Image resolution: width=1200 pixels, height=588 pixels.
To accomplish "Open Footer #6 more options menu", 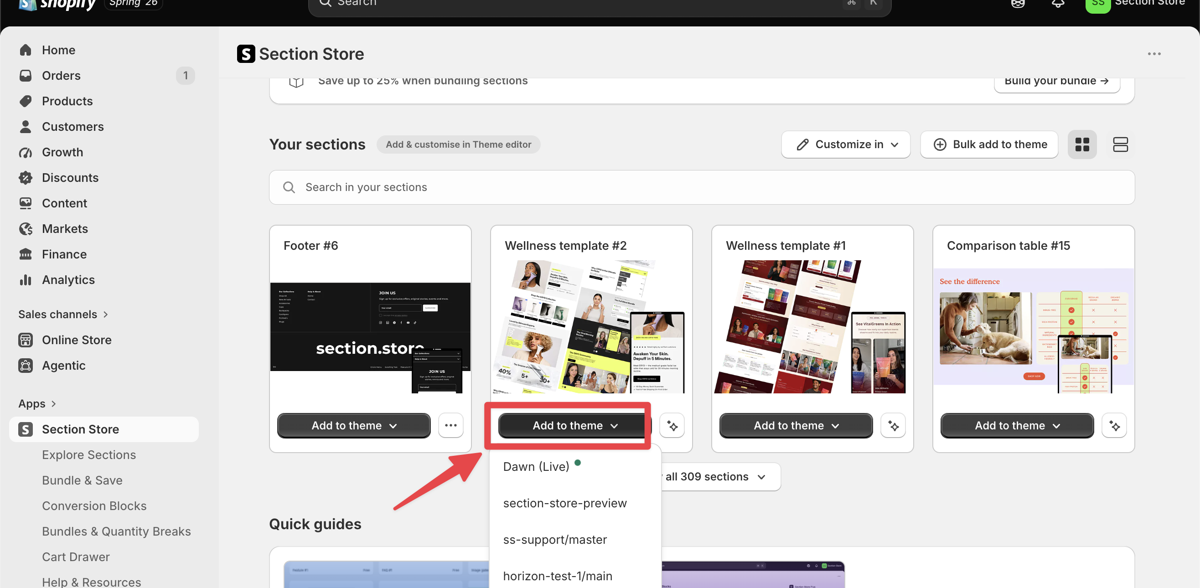I will coord(450,426).
